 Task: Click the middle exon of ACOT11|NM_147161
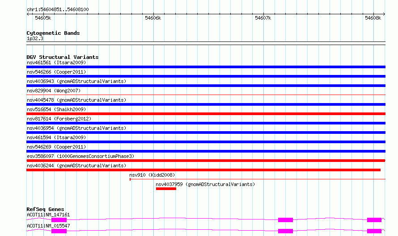[x=286, y=220]
